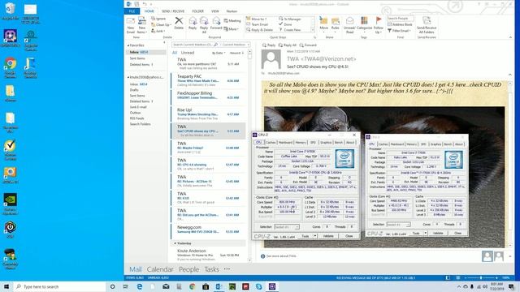Run the Reply & Delete quick step
The height and width of the screenshot is (292, 520).
pos(260,30)
